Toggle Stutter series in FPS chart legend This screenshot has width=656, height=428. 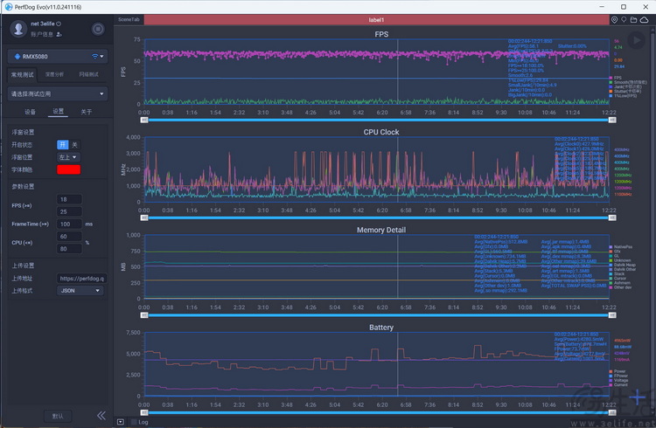click(625, 91)
